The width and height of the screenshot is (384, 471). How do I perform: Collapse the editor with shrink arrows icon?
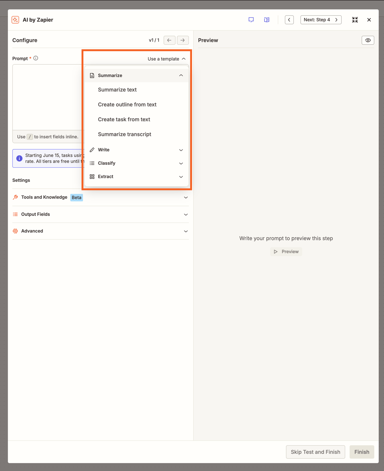[x=355, y=20]
